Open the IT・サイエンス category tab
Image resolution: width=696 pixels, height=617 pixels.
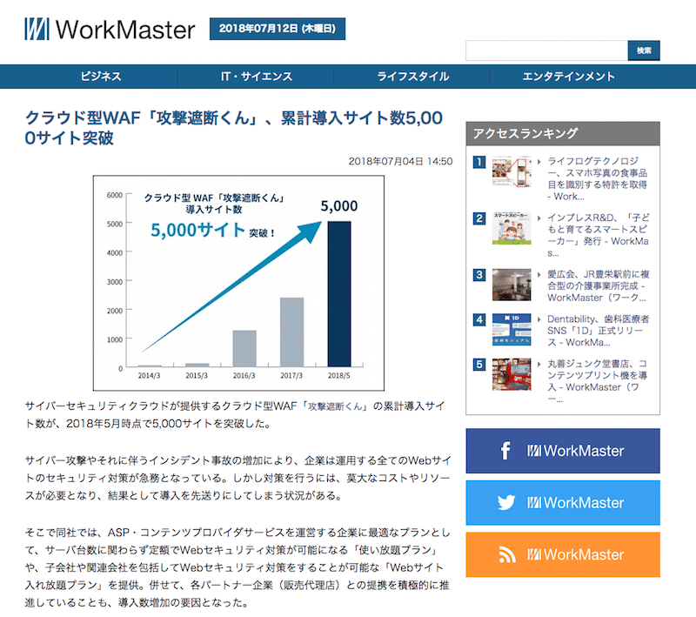[257, 77]
